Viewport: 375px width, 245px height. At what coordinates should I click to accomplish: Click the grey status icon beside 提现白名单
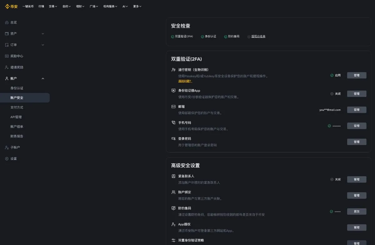tap(249, 37)
